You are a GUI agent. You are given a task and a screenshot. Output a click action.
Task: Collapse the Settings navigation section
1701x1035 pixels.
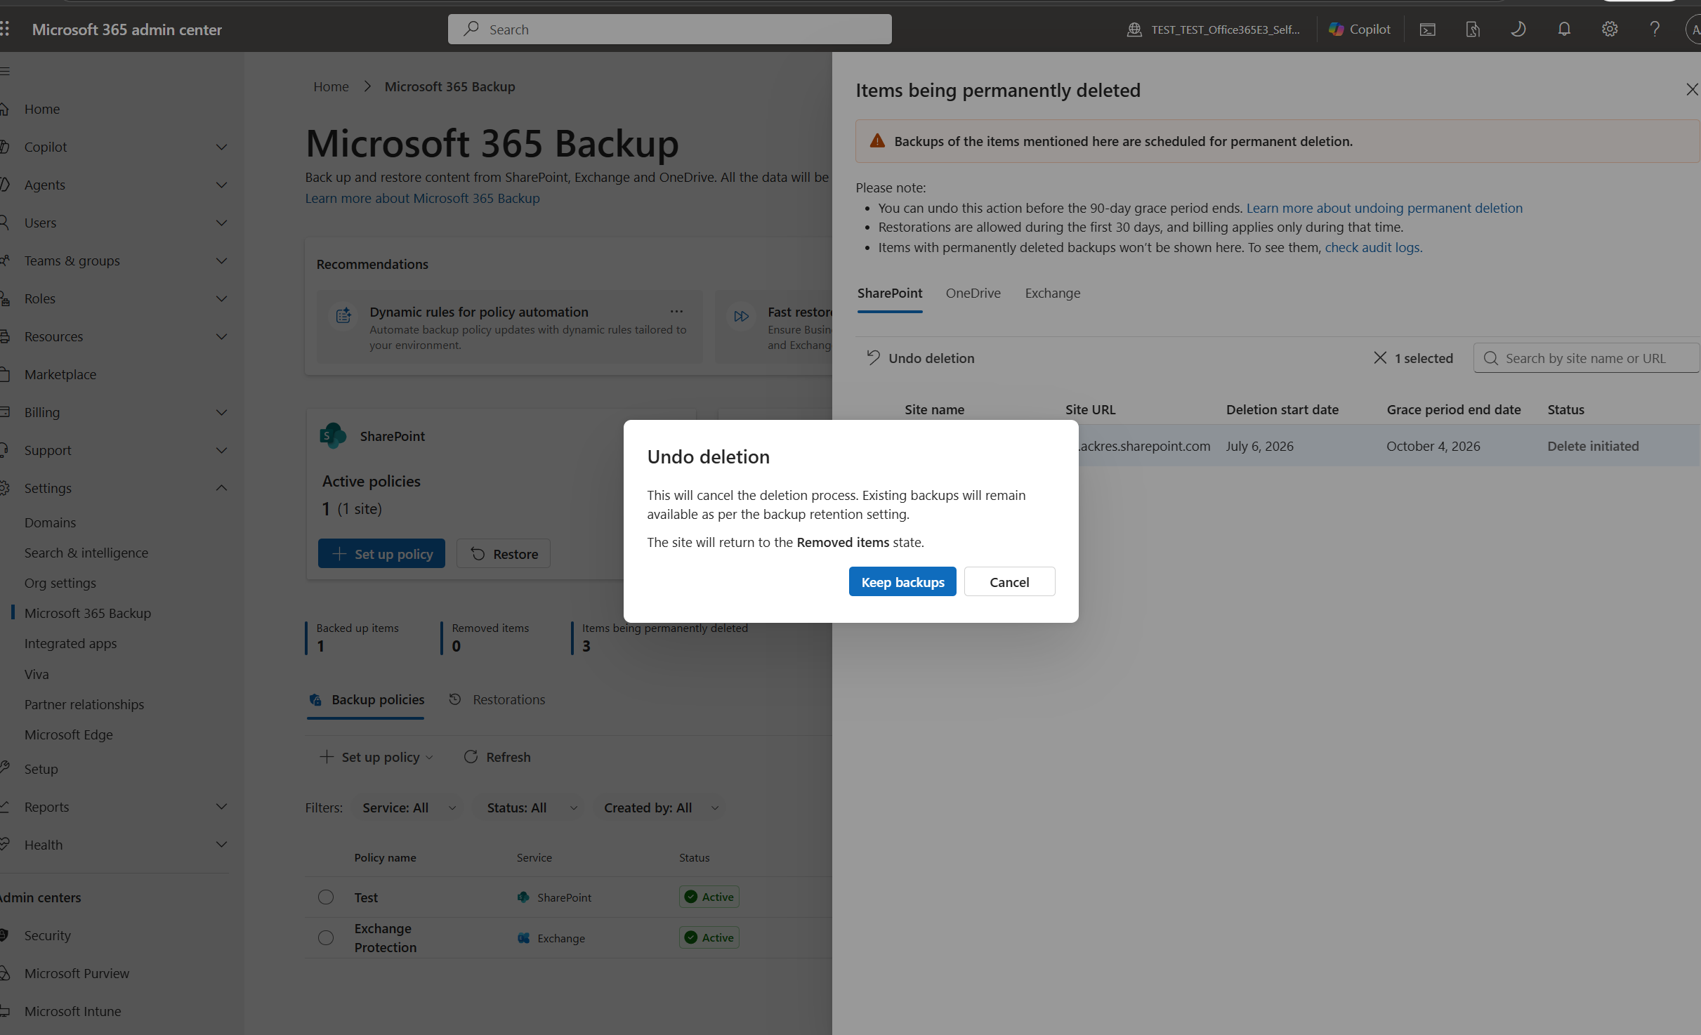(x=221, y=488)
